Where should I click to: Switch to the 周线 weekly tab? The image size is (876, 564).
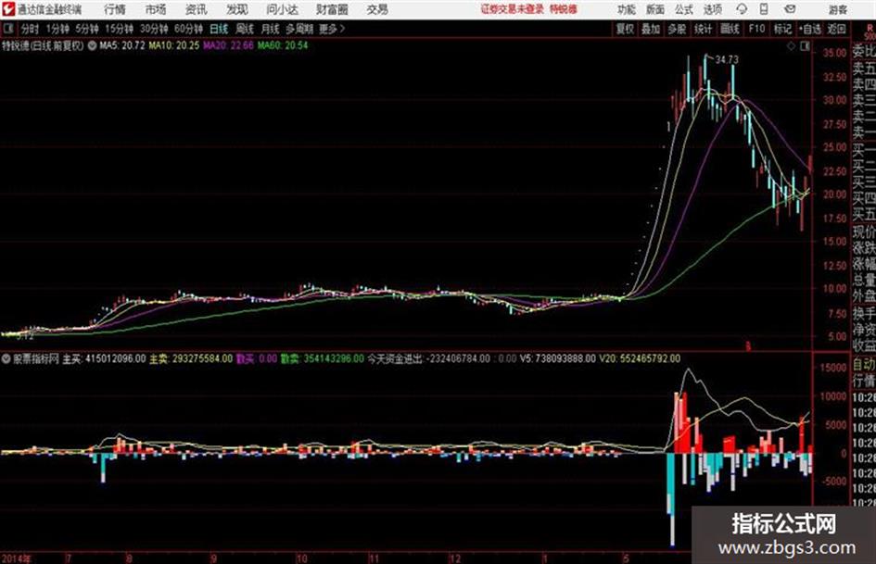(x=245, y=29)
